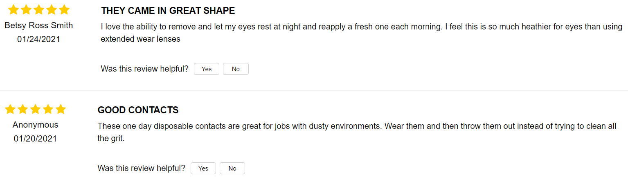Click fifth star of the Anonymous review rating

click(61, 109)
